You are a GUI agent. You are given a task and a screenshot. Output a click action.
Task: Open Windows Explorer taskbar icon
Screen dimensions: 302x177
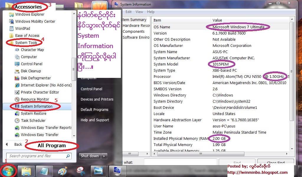(x=26, y=171)
